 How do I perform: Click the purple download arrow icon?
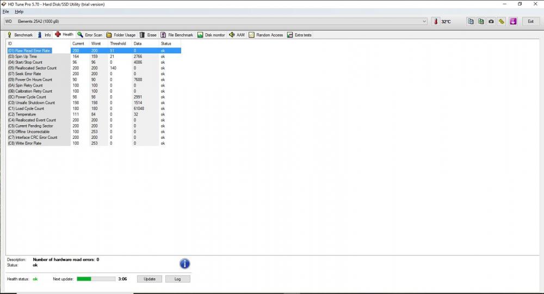pyautogui.click(x=514, y=21)
